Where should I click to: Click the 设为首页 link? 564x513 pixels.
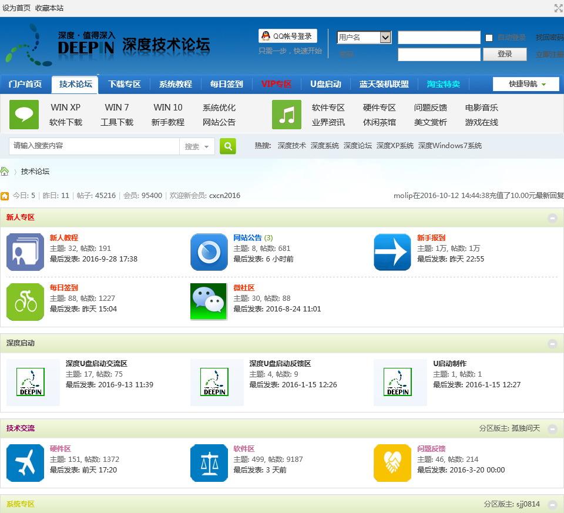coord(16,8)
